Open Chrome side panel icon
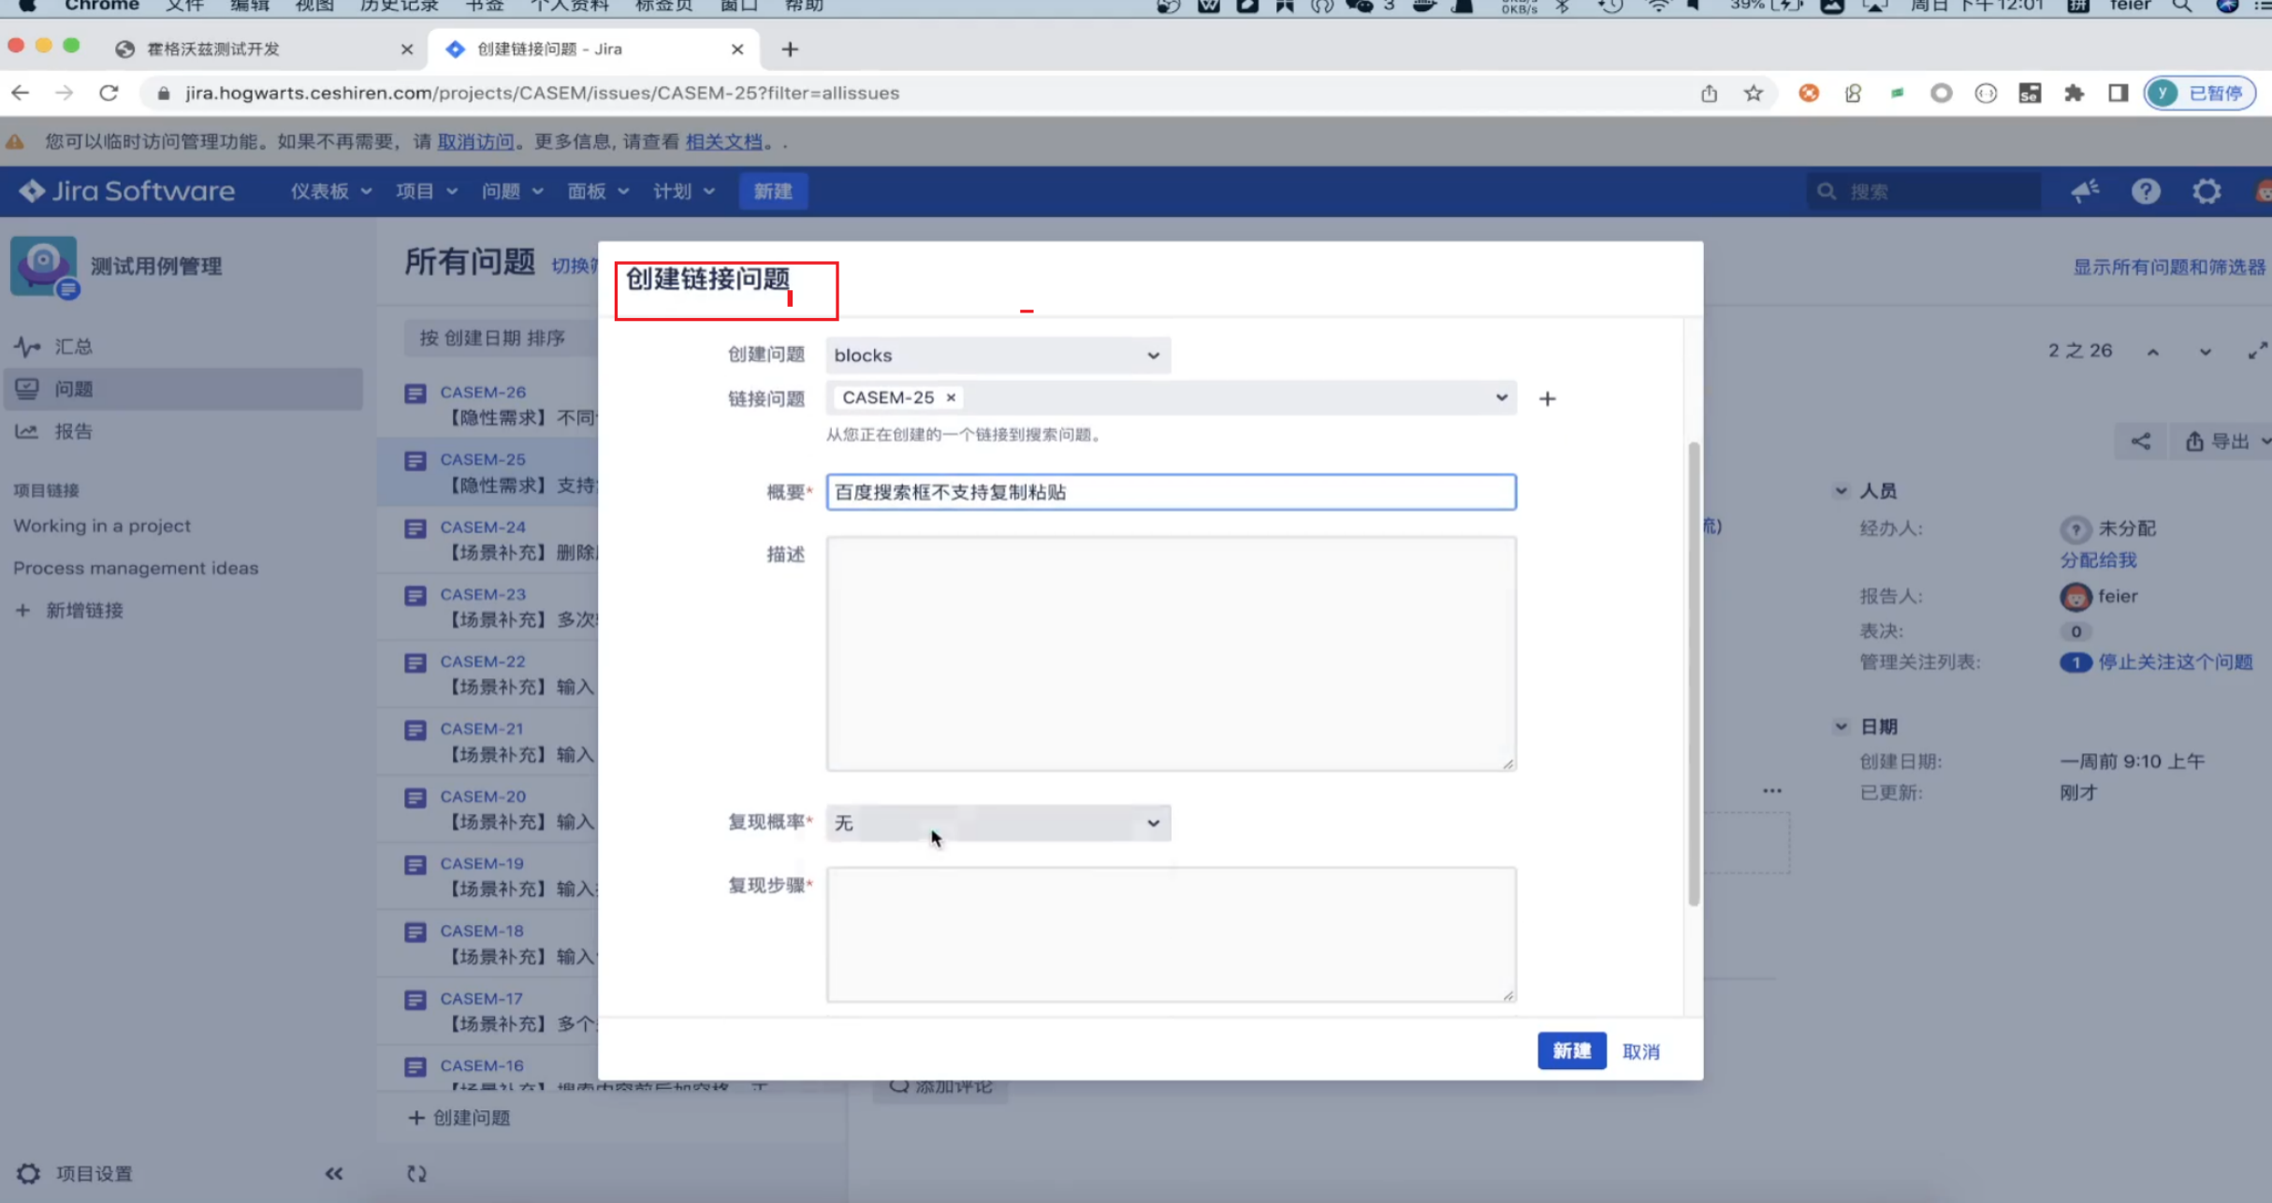This screenshot has width=2272, height=1203. 2119,93
